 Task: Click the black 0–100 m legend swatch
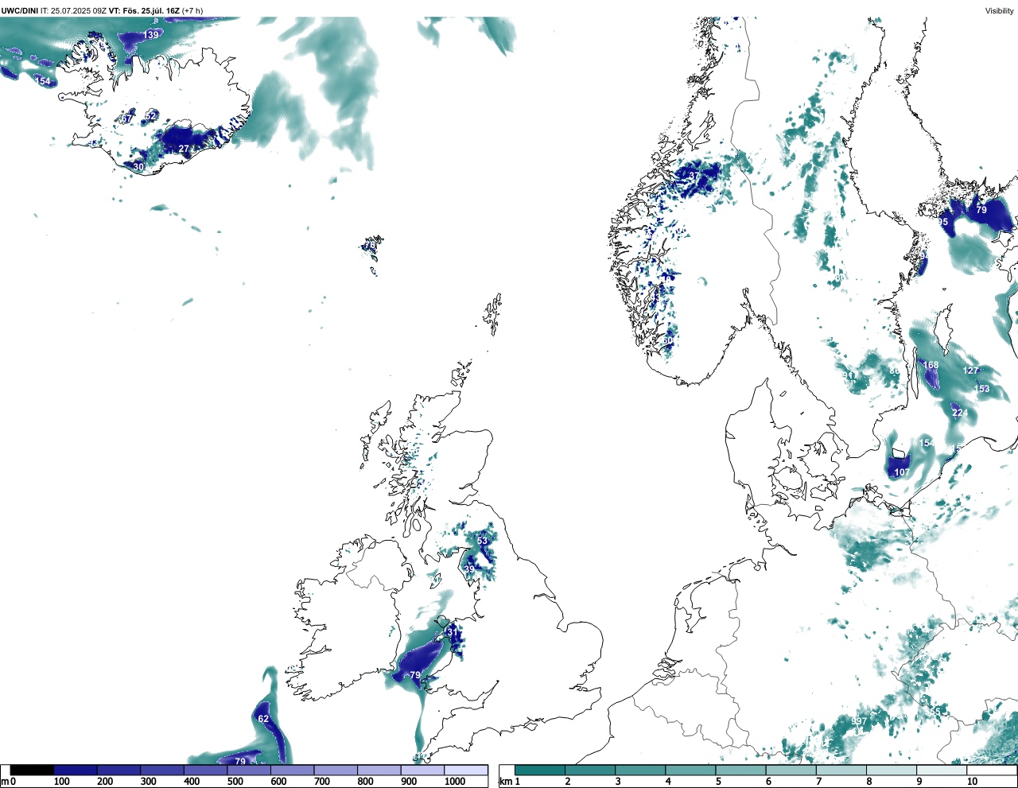tap(32, 770)
